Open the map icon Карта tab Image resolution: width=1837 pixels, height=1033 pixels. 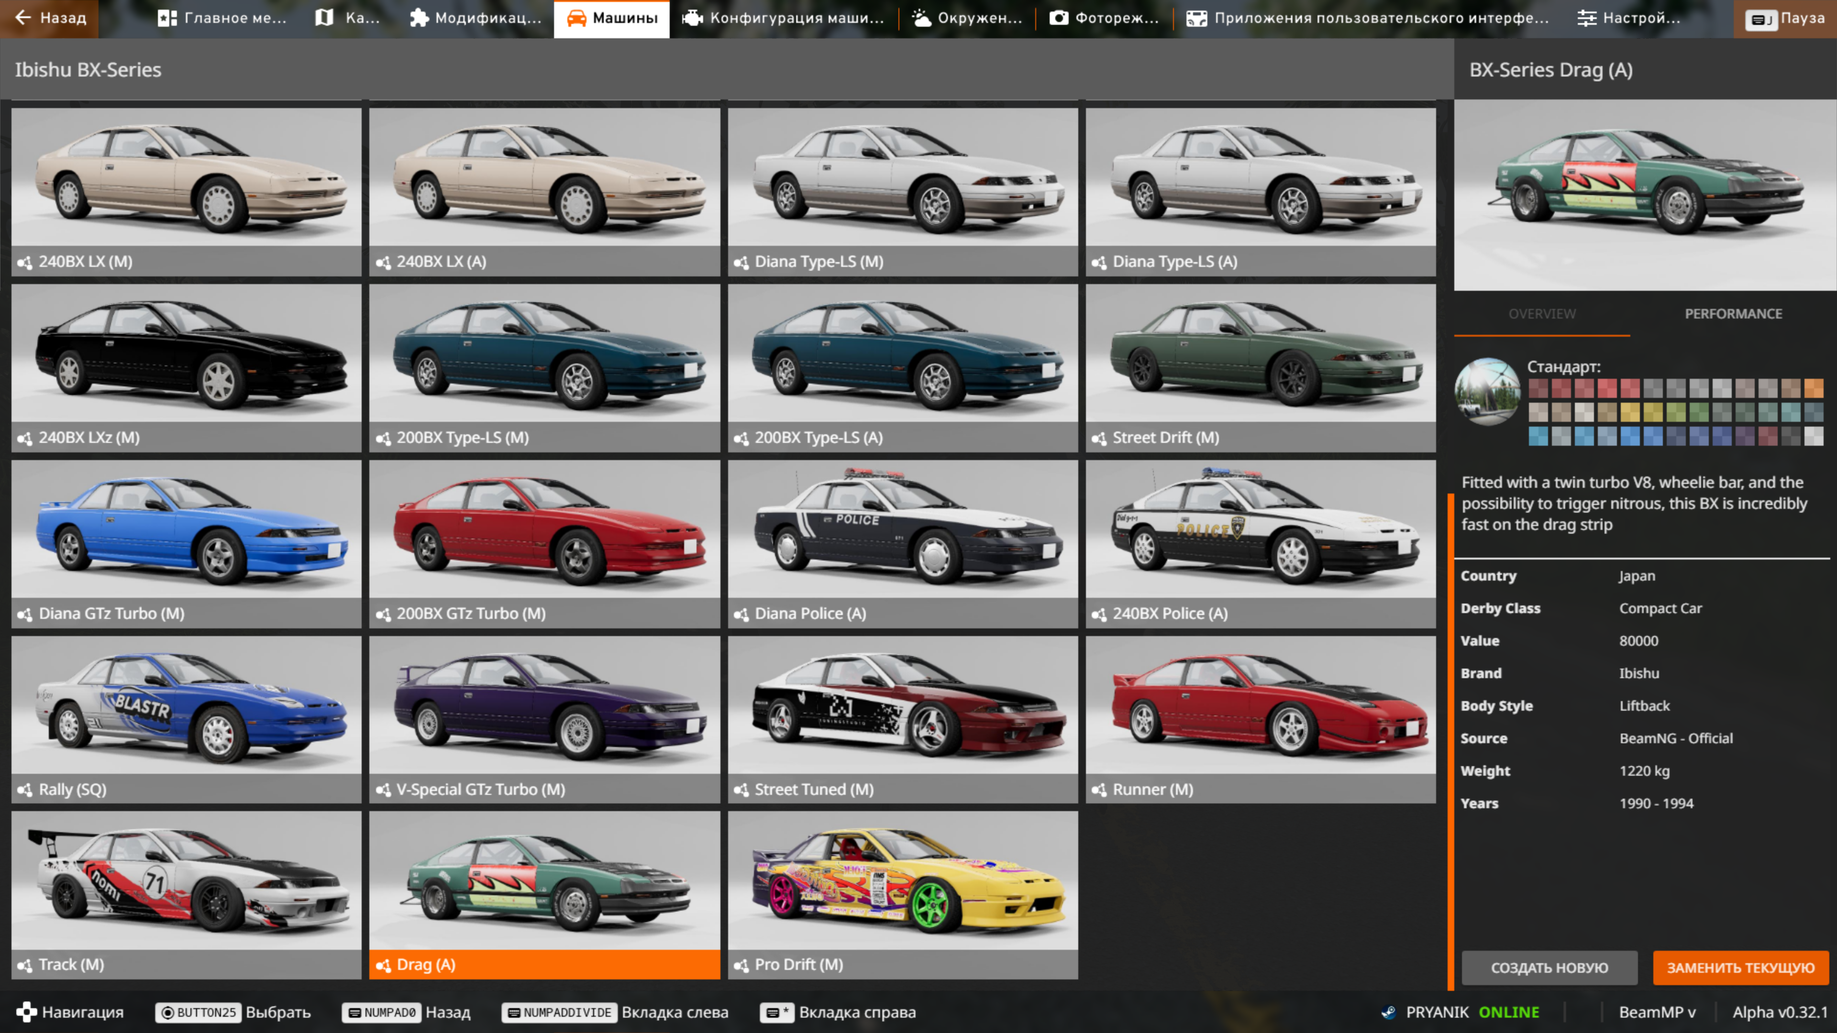click(347, 18)
